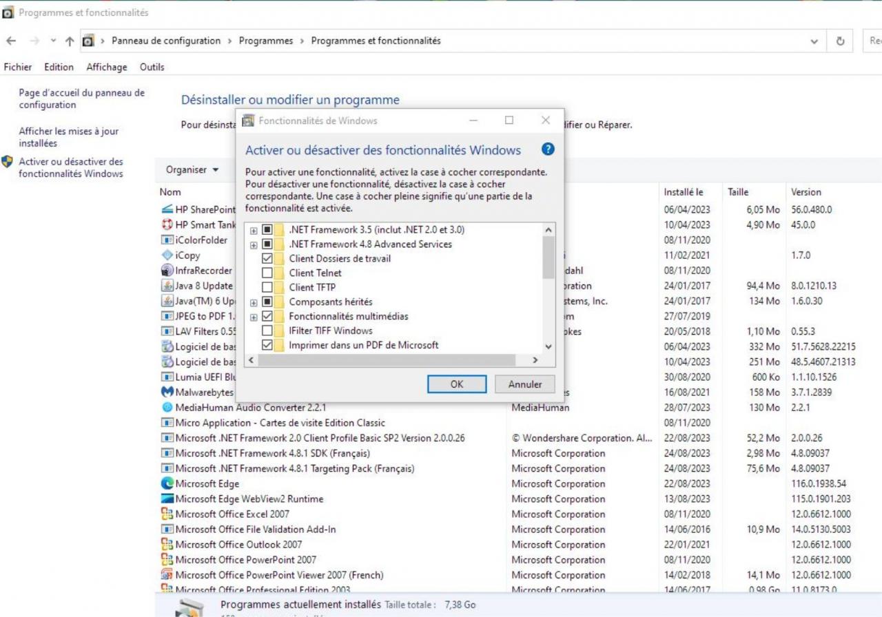Click the HP Smart Tank program icon
Viewport: 882px width, 617px height.
pyautogui.click(x=167, y=225)
